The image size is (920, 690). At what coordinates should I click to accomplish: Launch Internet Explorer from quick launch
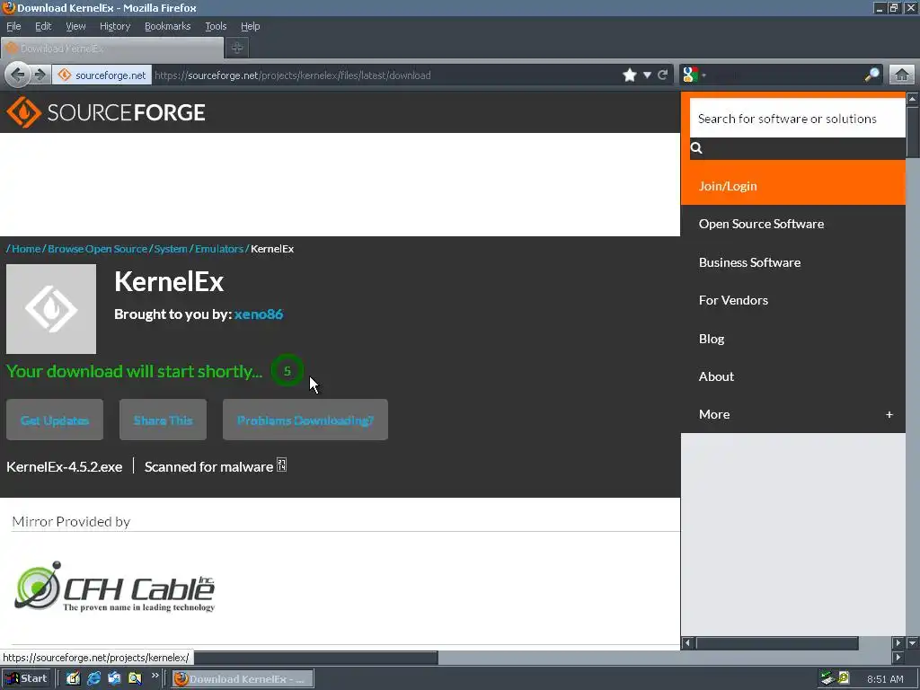pyautogui.click(x=93, y=679)
